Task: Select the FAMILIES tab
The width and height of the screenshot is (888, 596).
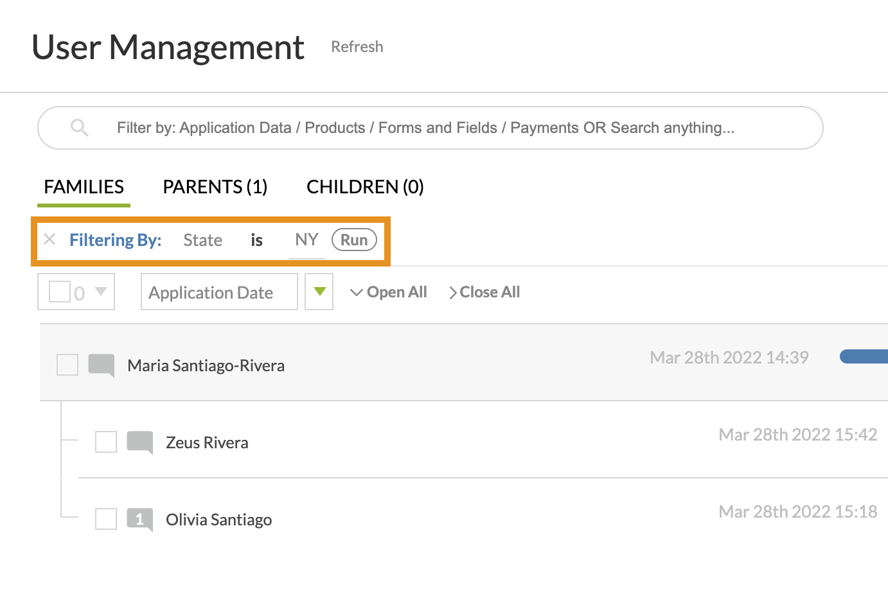Action: pyautogui.click(x=84, y=187)
